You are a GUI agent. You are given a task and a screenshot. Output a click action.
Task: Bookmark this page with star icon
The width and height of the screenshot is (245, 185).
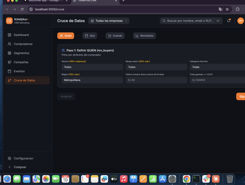coord(227,9)
